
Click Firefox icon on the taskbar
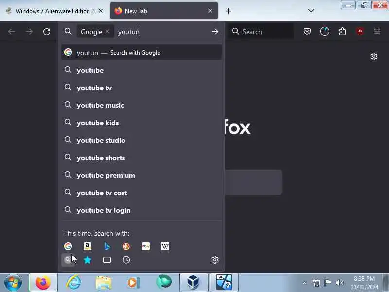[43, 282]
